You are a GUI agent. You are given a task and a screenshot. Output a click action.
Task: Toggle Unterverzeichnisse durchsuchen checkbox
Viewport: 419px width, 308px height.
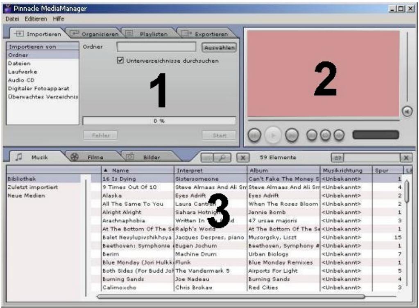tap(120, 60)
